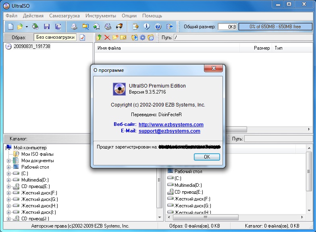Click the Open CD/DVD toolbar icon
Image resolution: width=316 pixels, height=232 pixels.
(35, 27)
